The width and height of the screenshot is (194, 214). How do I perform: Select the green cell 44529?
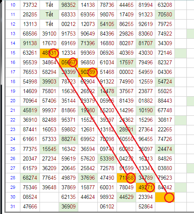(x=126, y=197)
